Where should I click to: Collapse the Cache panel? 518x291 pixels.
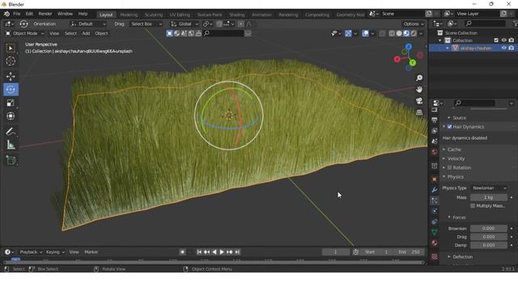click(x=454, y=150)
